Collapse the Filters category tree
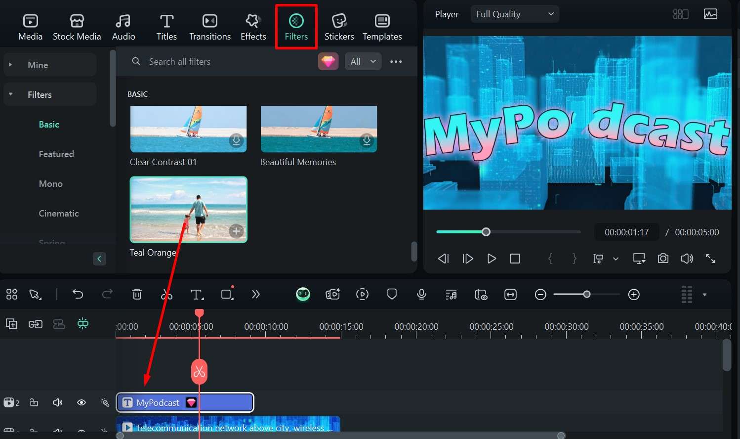Viewport: 740px width, 439px height. coord(10,94)
